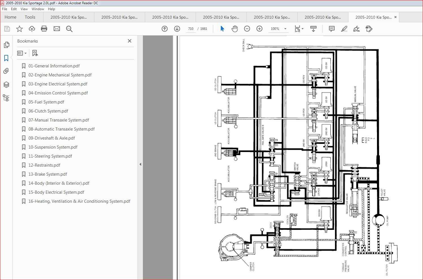
Task: Activate the Hand pan tool
Action: (235, 29)
